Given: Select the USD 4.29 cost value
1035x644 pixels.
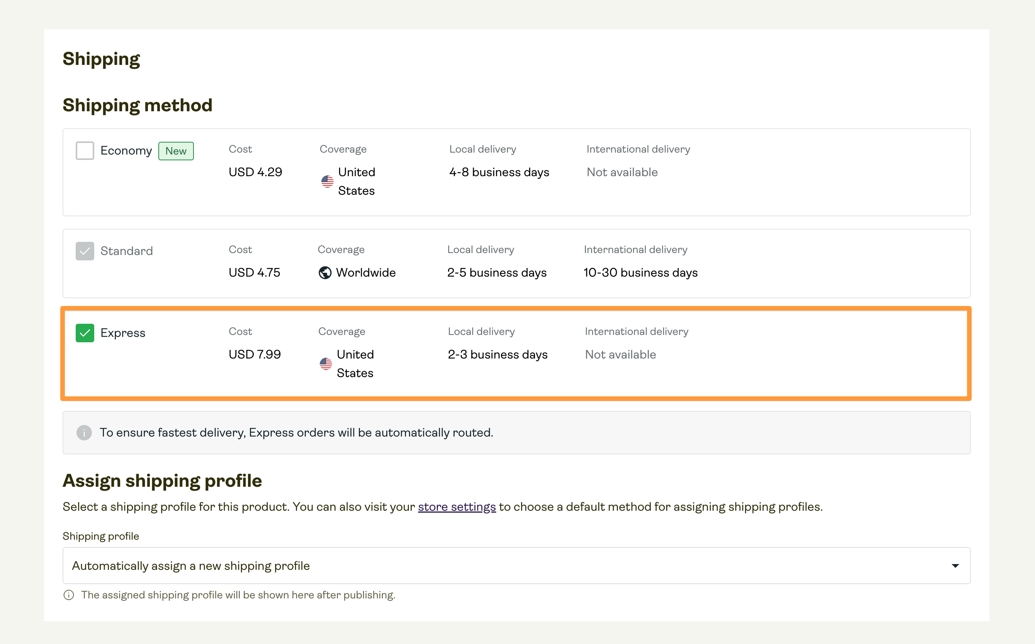Looking at the screenshot, I should click(x=255, y=172).
